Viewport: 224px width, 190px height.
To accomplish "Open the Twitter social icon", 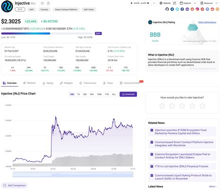I will pos(177,9).
